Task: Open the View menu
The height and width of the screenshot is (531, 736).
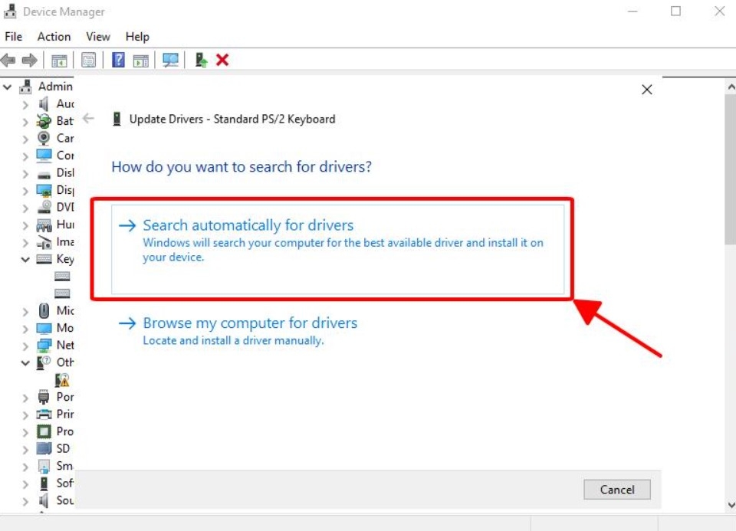Action: coord(98,37)
